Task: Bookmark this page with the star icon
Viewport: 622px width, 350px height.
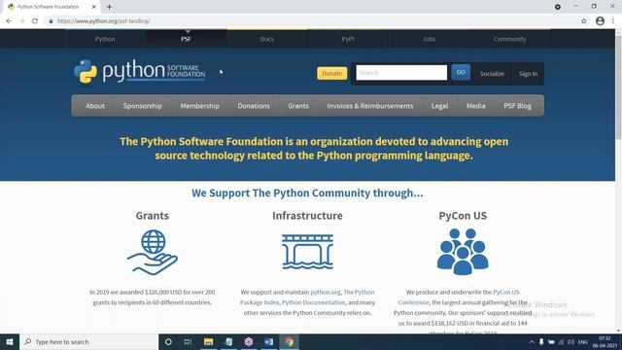Action: [584, 21]
